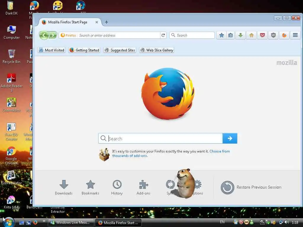Image resolution: width=303 pixels, height=227 pixels.
Task: Open Bookmarks from start page shortcuts
Action: pyautogui.click(x=90, y=187)
